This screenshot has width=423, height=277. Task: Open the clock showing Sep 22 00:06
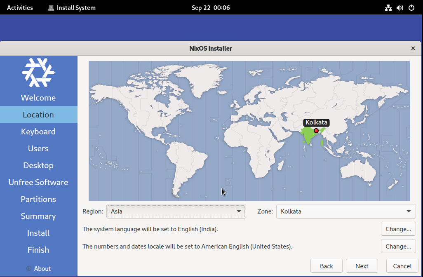coord(211,8)
